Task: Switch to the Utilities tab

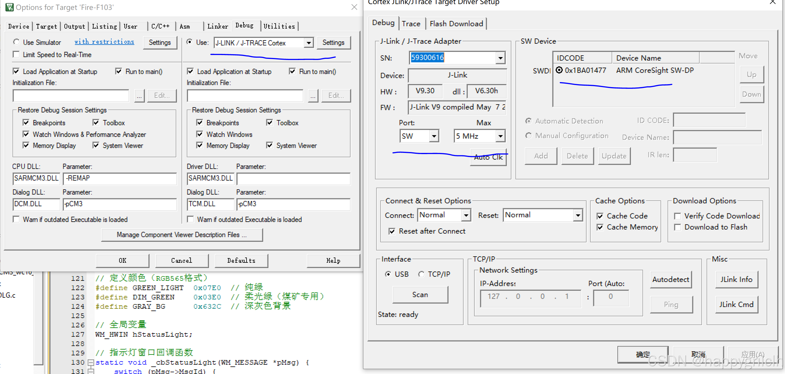Action: click(x=279, y=26)
